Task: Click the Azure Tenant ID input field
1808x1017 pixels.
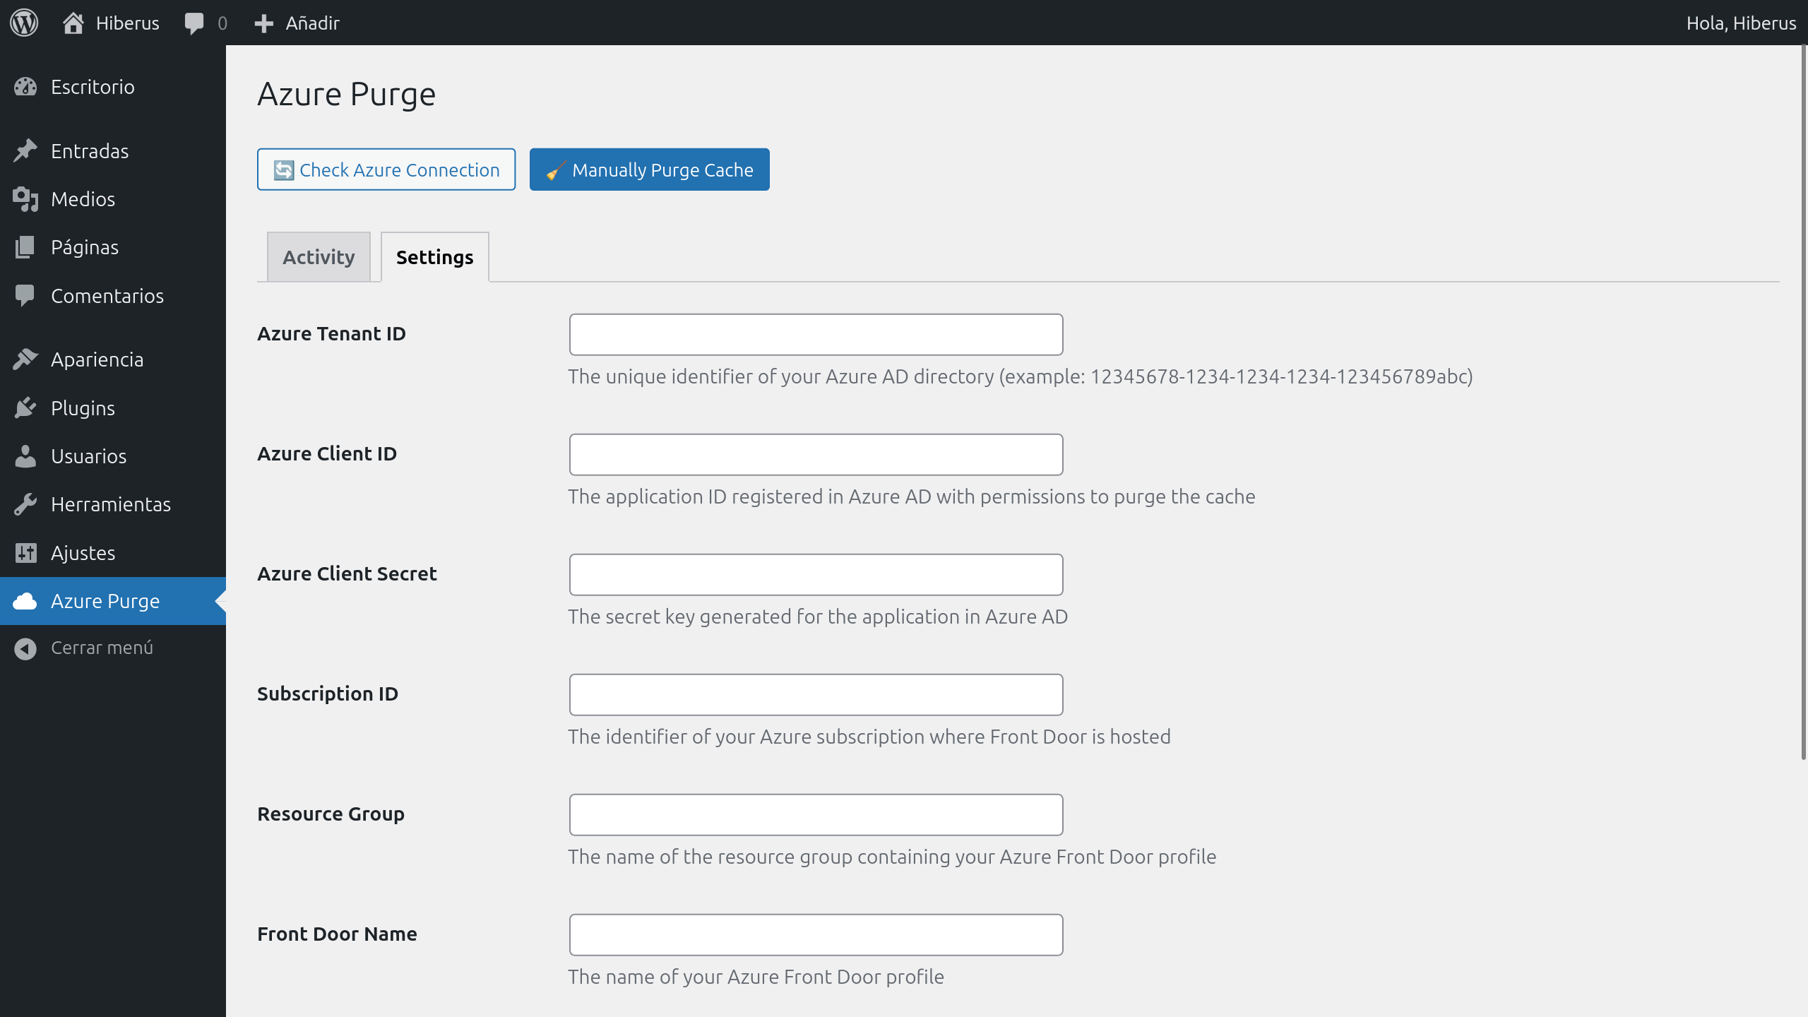Action: (815, 334)
